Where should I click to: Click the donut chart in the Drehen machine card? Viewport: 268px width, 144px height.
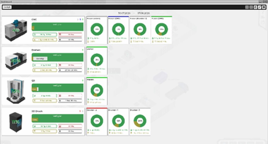coord(97,60)
